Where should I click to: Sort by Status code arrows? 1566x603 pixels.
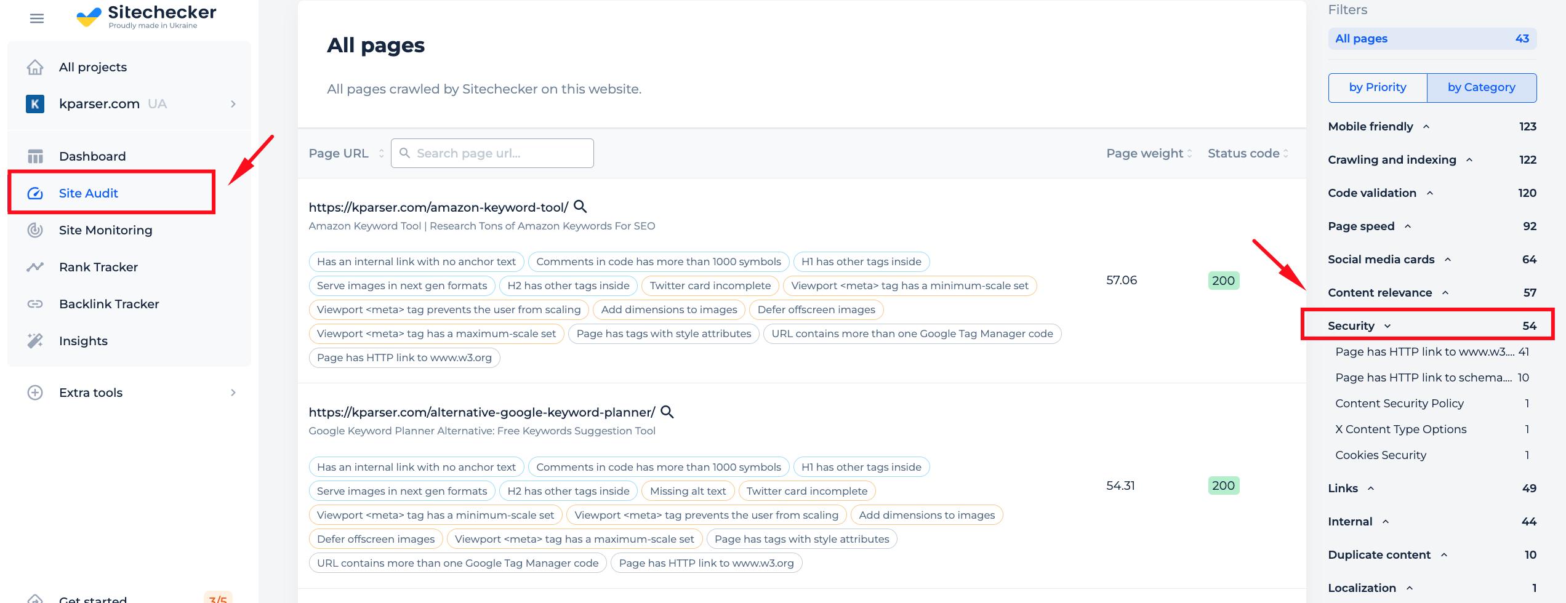point(1285,153)
